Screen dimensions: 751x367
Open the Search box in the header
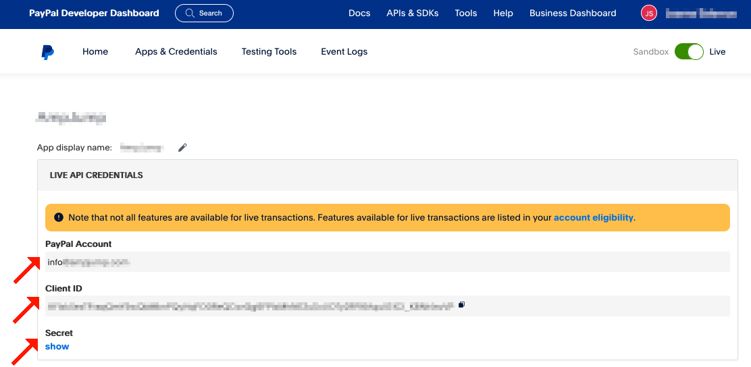(x=204, y=13)
